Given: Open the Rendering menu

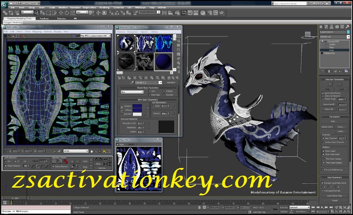Looking at the screenshot, I should coord(104,7).
